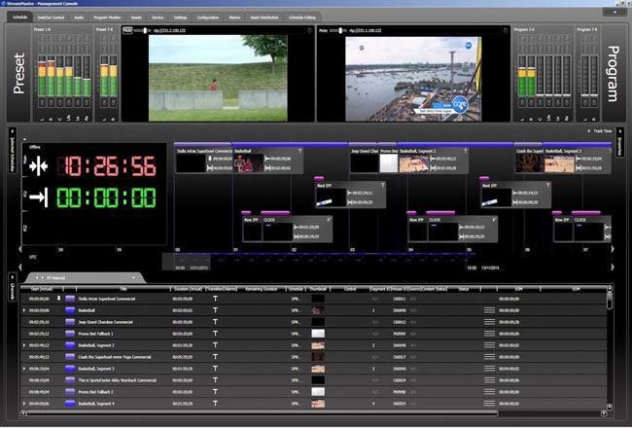Click the Mute button above program video
Screen dimensions: 632x428
pyautogui.click(x=327, y=30)
